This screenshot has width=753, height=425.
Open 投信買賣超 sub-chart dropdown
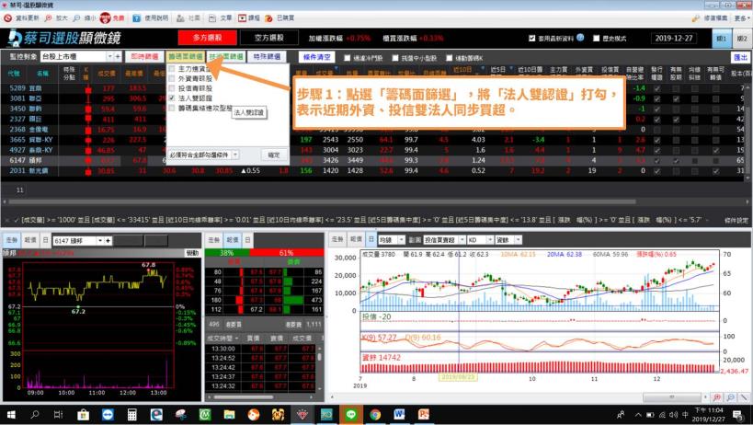[462, 239]
